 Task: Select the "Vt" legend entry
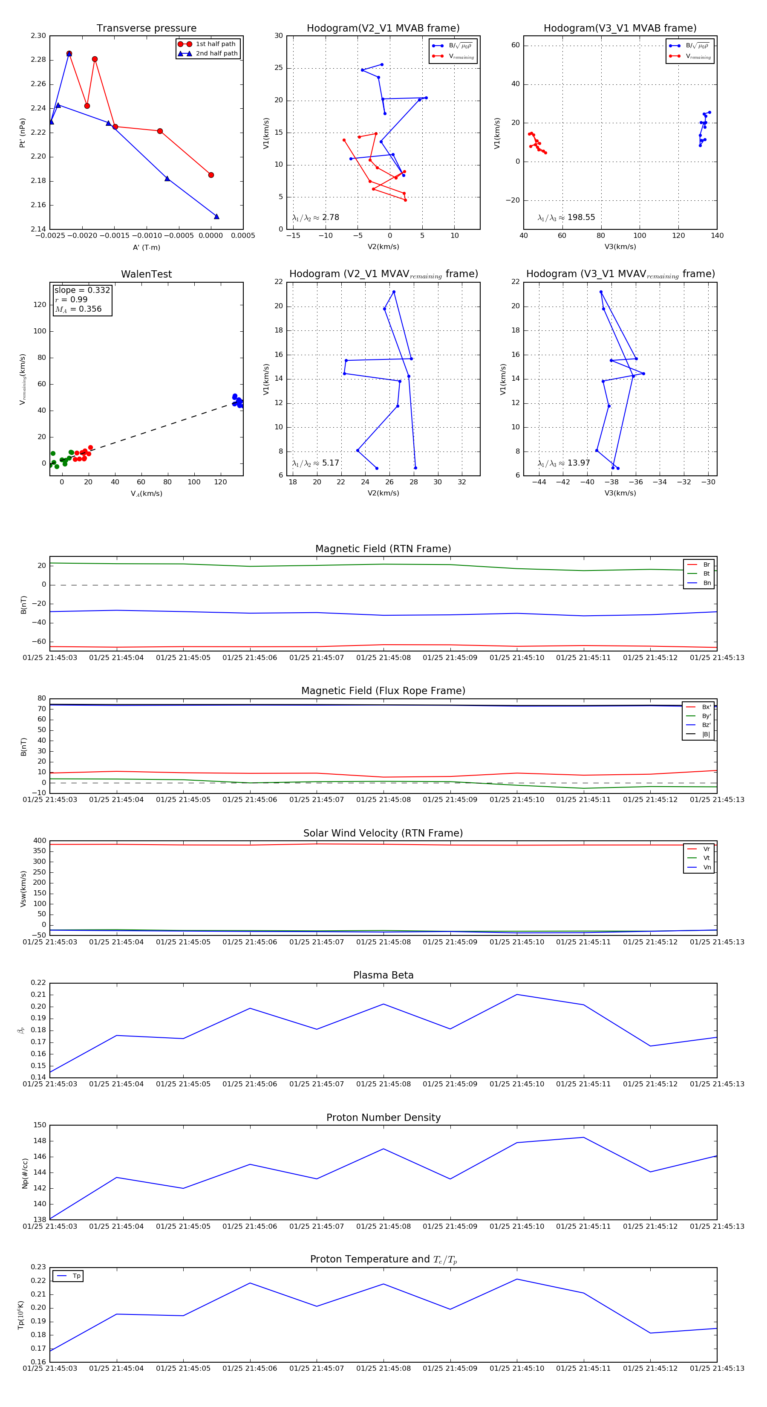pyautogui.click(x=699, y=858)
